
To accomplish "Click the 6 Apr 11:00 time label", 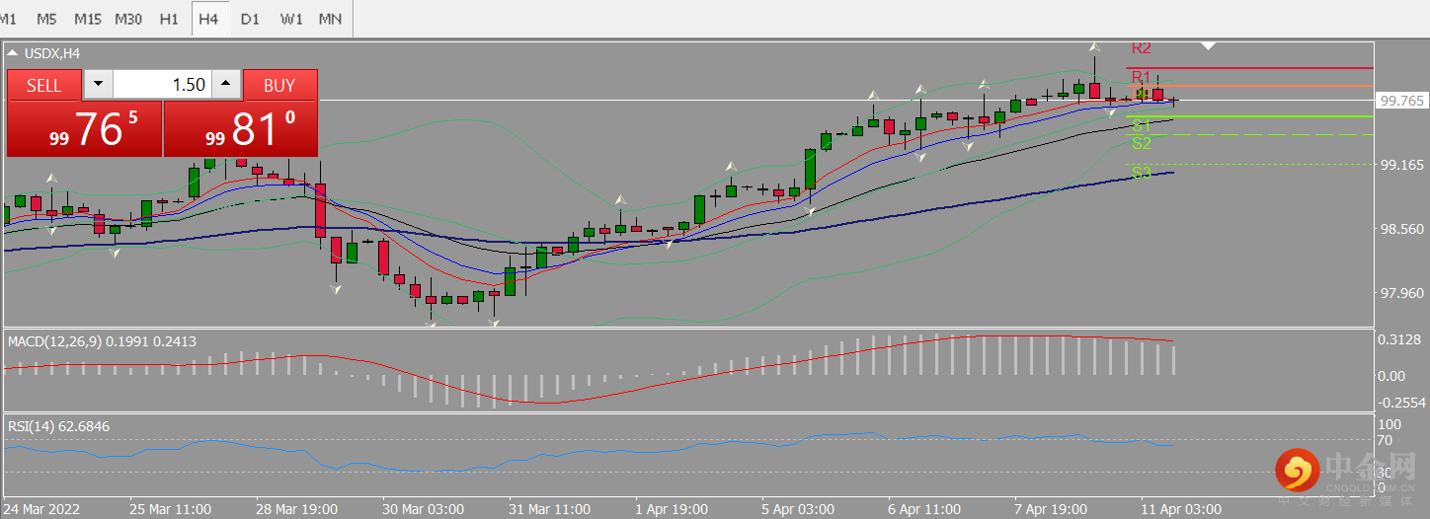I will (x=925, y=509).
